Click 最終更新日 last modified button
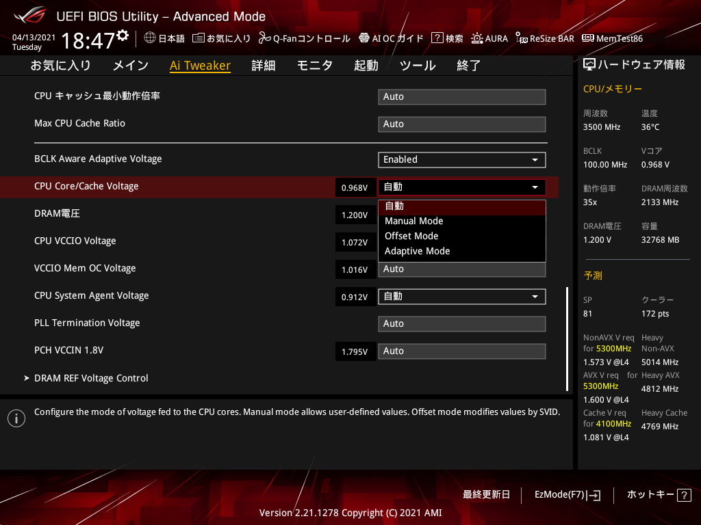701x525 pixels. point(486,495)
